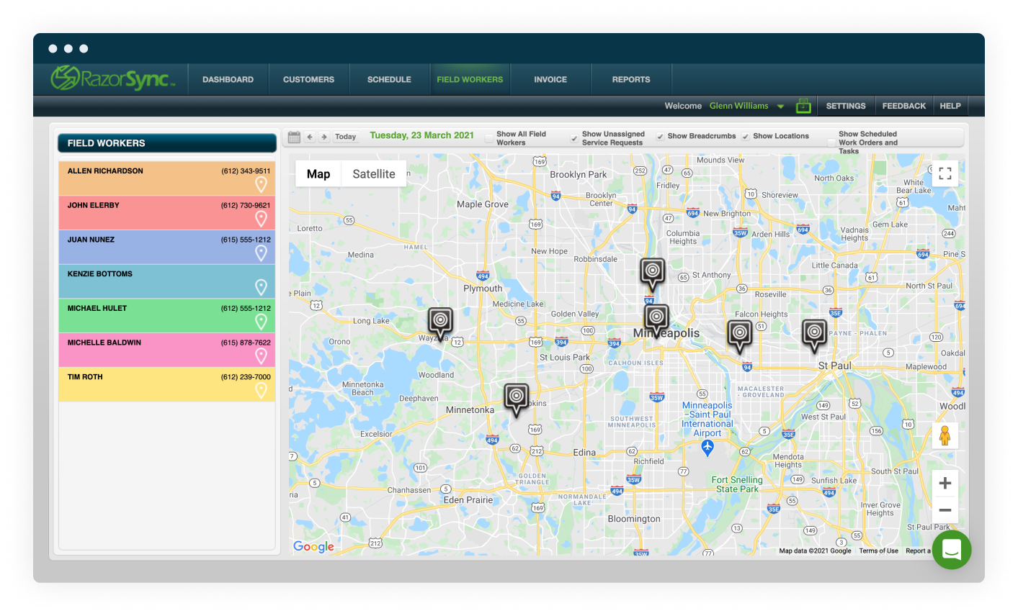Select the Tim Roth worker name

pyautogui.click(x=85, y=377)
